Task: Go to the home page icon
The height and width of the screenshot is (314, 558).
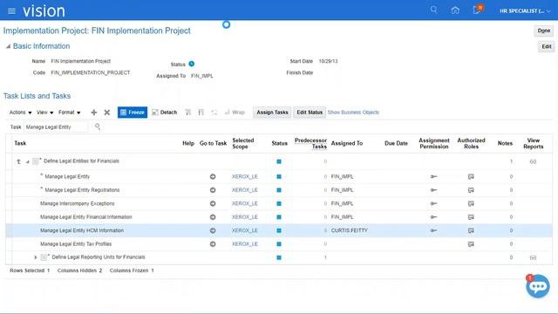Action: point(455,10)
